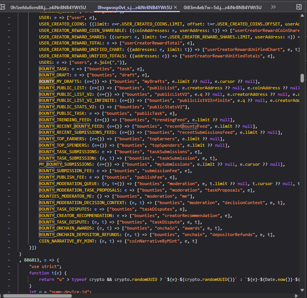Toggle the file navigator sidebar icon
The image size is (307, 298).
click(3, 7)
